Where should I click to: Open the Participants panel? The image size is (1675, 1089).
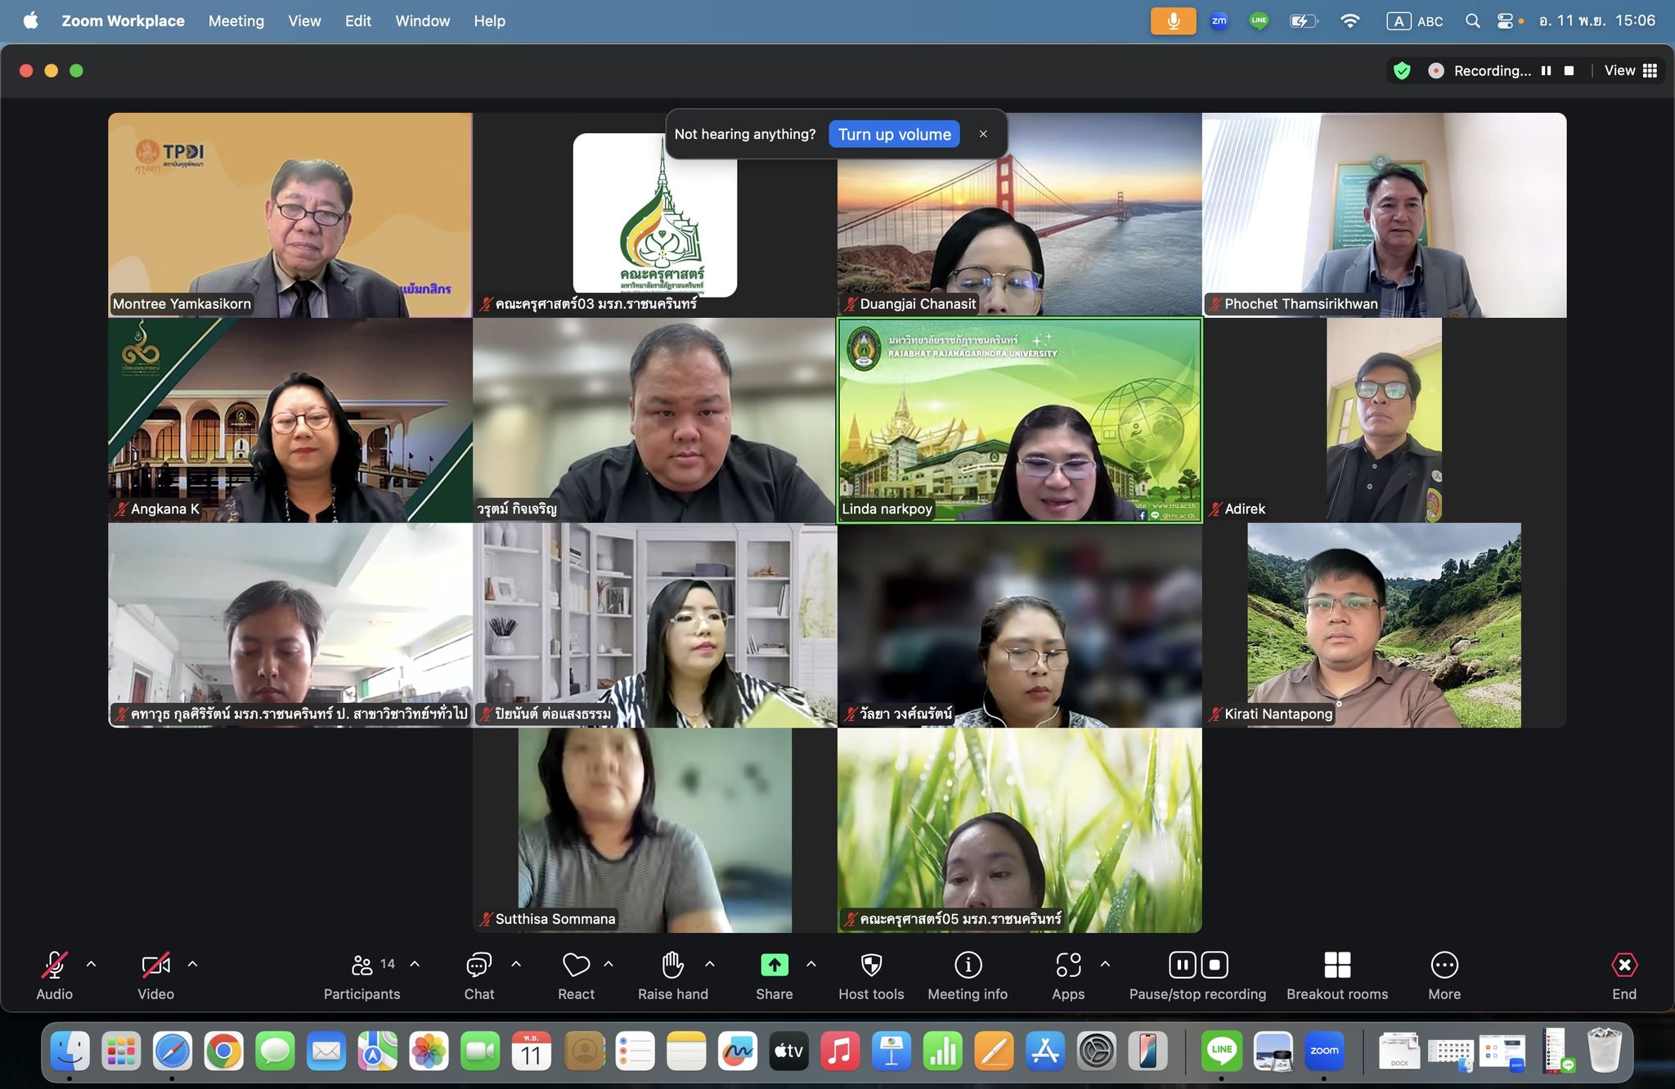[362, 966]
